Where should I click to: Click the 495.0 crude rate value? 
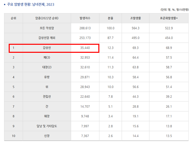coord(135,38)
